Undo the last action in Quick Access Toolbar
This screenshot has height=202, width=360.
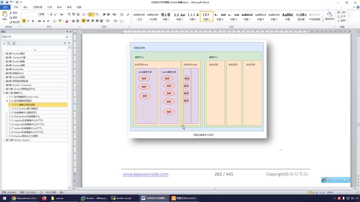[11, 2]
